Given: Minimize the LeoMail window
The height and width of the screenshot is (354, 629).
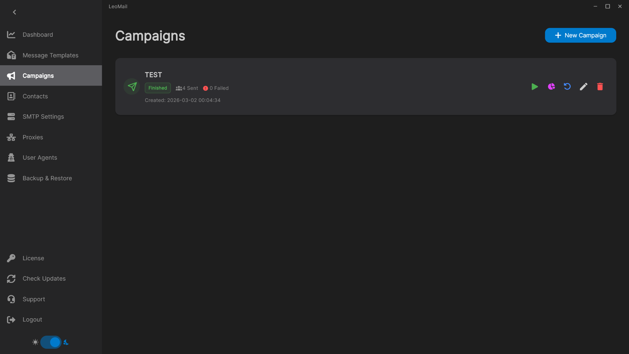Looking at the screenshot, I should click(x=595, y=6).
